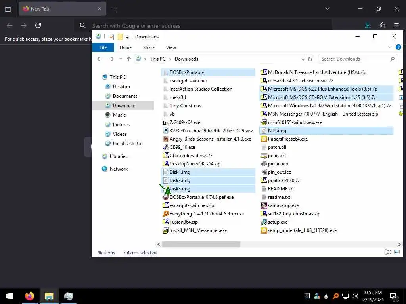This screenshot has width=406, height=304.
Task: Open Customize Quick Access Toolbar dropdown
Action: (127, 37)
